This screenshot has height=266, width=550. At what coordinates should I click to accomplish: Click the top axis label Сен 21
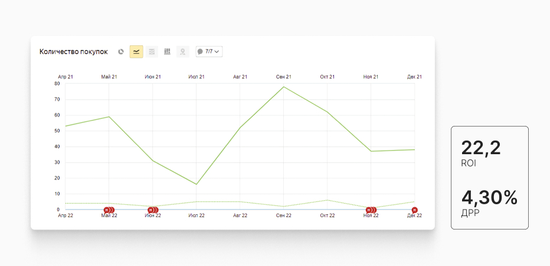(x=284, y=77)
